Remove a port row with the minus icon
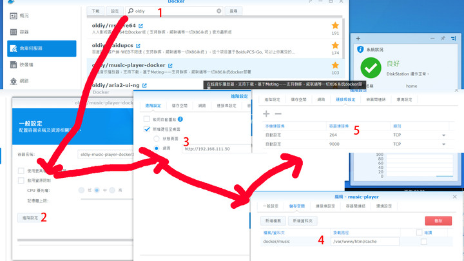464x261 pixels. pyautogui.click(x=278, y=113)
